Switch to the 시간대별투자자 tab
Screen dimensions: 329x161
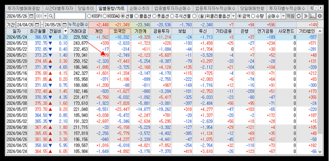pos(59,9)
